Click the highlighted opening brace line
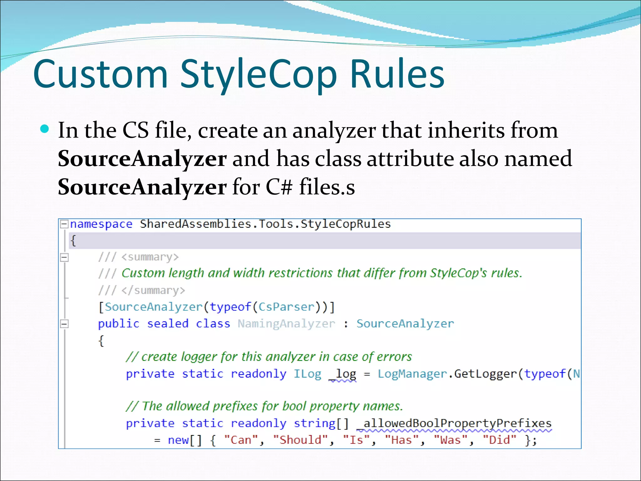 pyautogui.click(x=325, y=241)
